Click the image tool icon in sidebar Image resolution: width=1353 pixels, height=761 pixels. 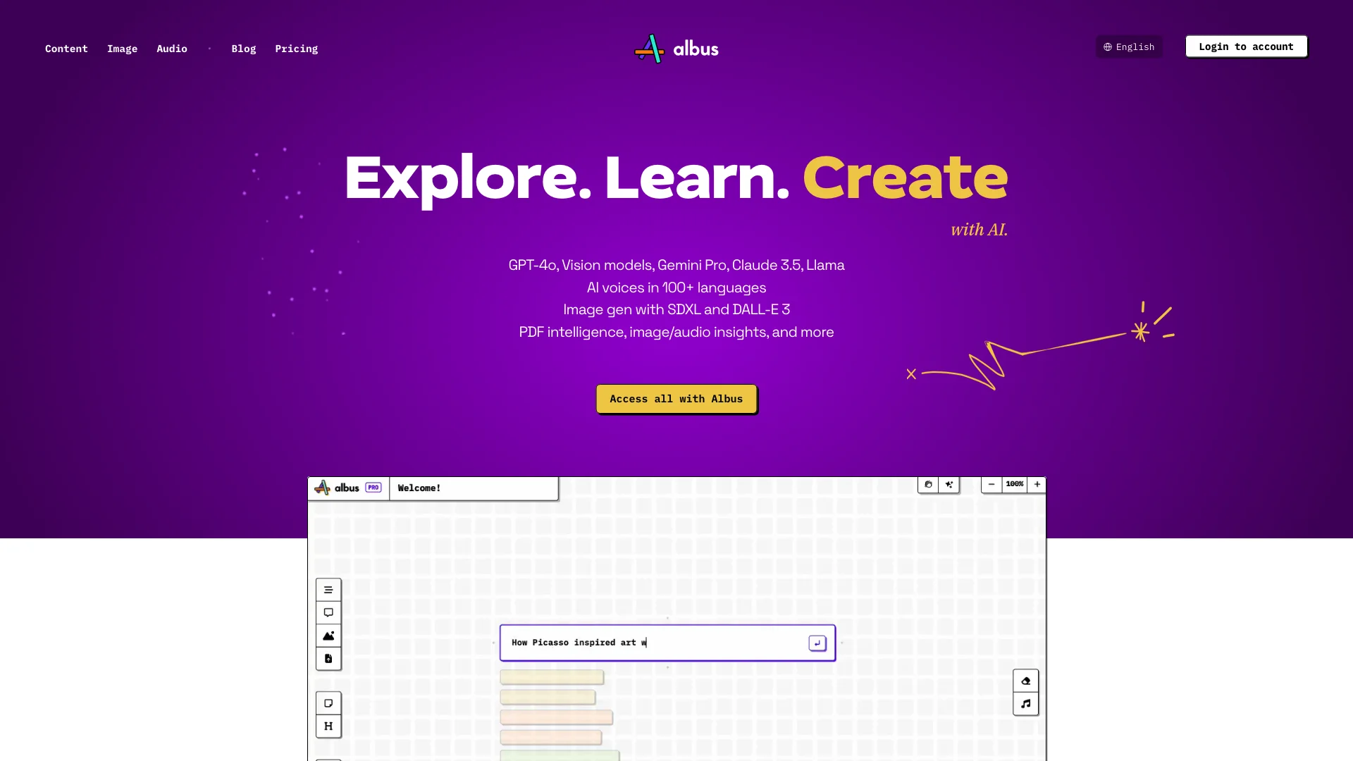point(328,636)
